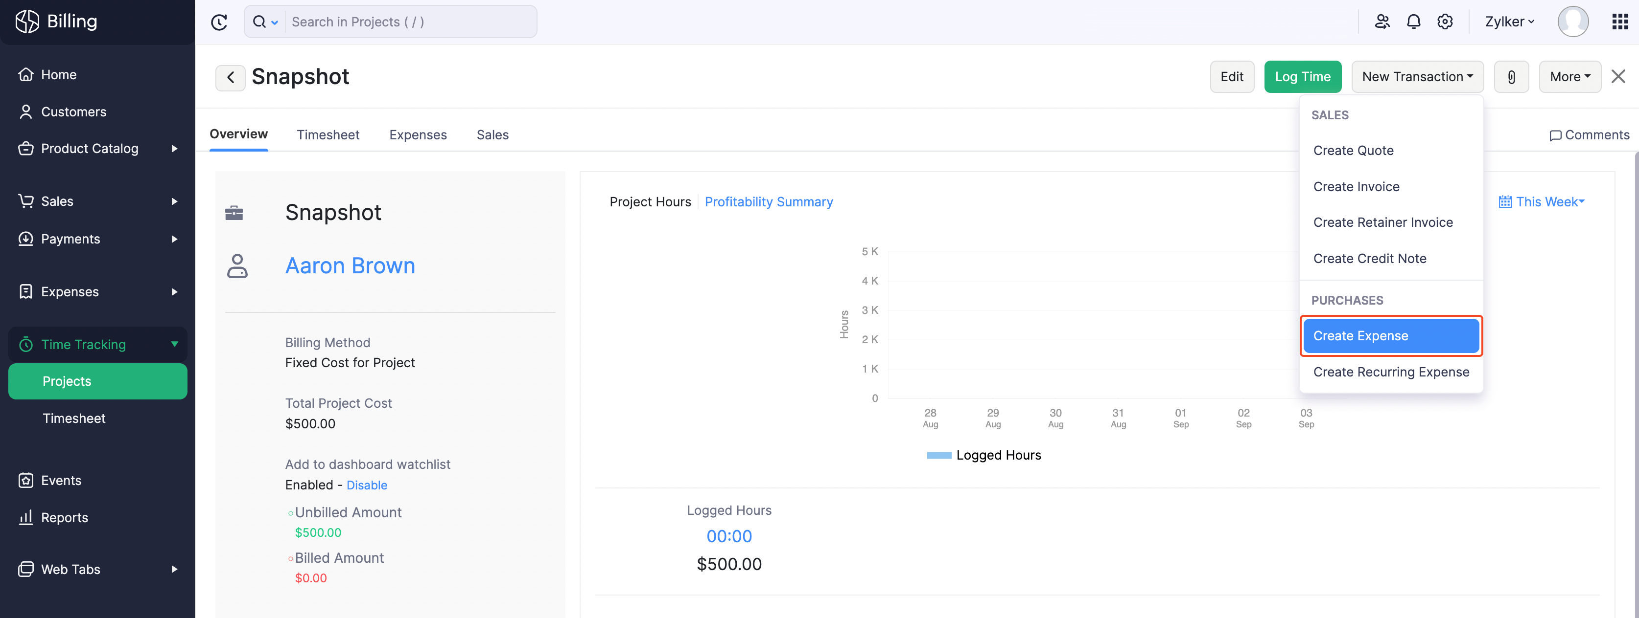Open the apps grid icon
This screenshot has width=1639, height=618.
coord(1620,21)
